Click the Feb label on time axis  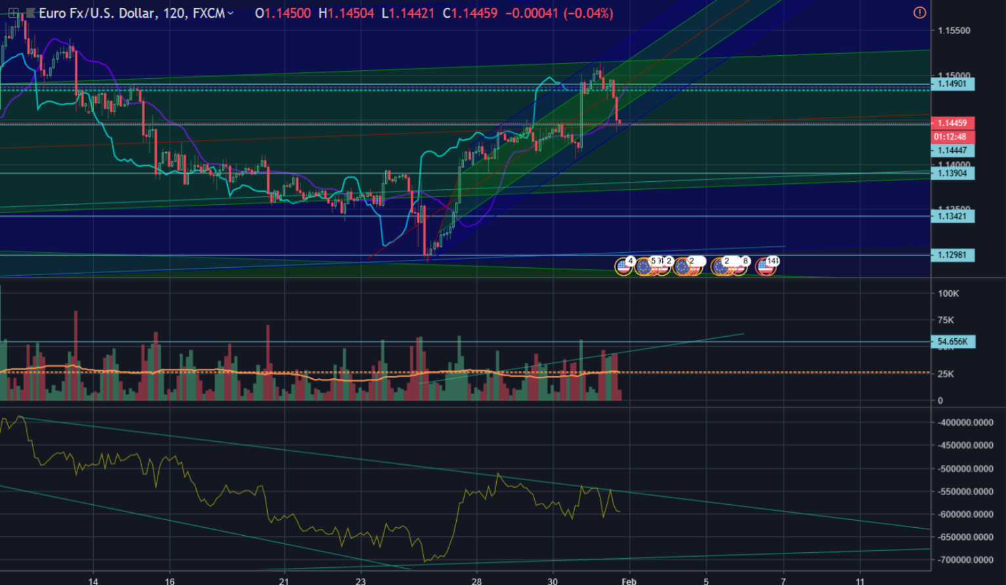pyautogui.click(x=629, y=580)
